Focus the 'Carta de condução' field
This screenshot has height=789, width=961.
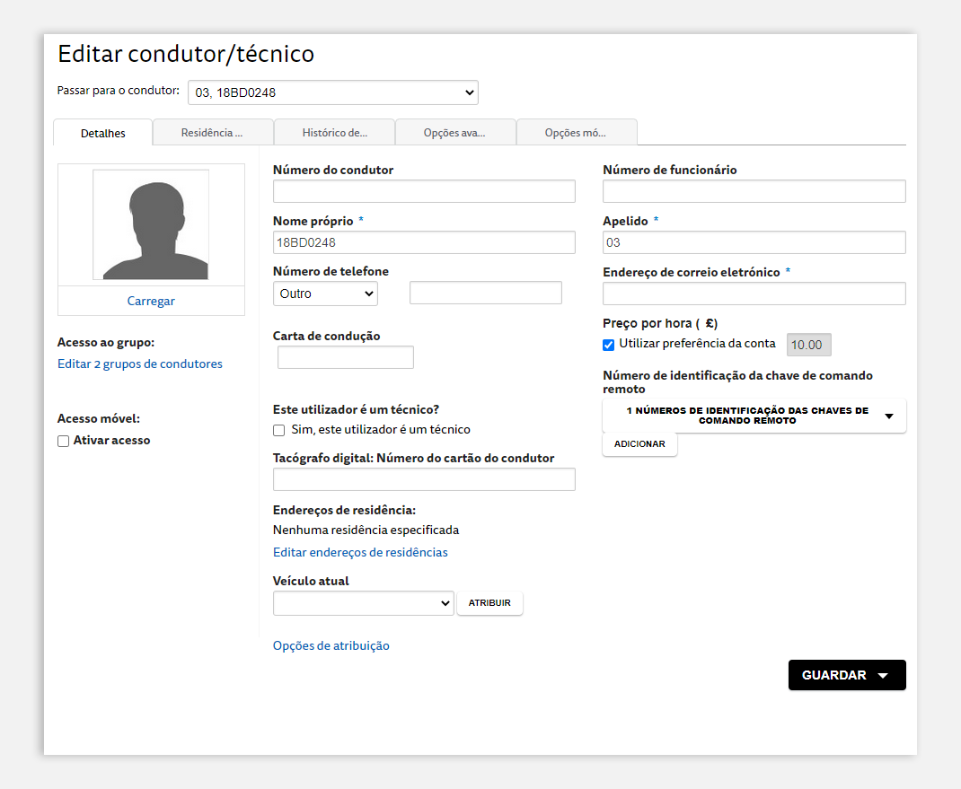pos(346,357)
